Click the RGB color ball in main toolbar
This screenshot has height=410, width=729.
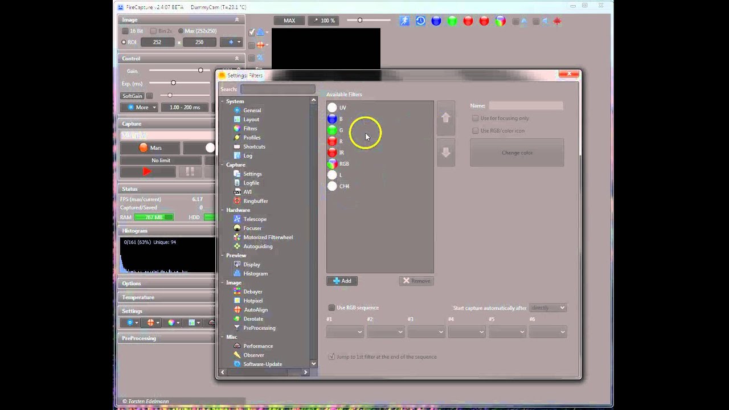pos(500,21)
